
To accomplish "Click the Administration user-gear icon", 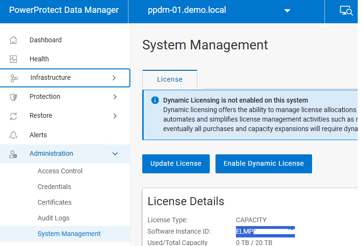I will tap(13, 154).
